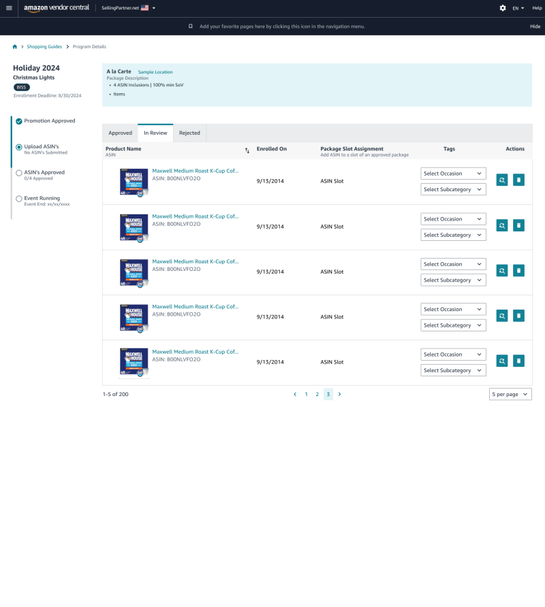
Task: Select the Upload ASIN's step radio
Action: coord(19,147)
